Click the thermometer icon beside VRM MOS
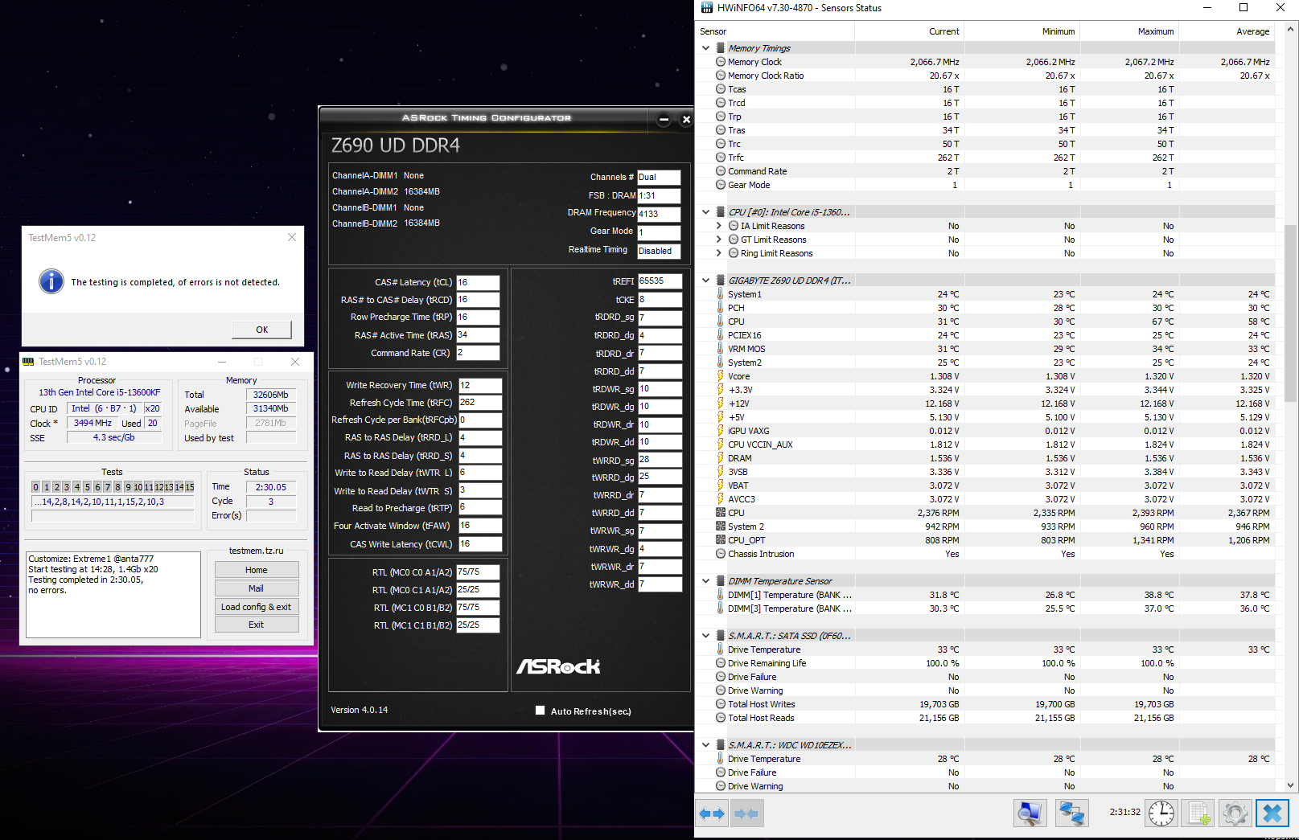Screen dimensions: 1299x840 tap(721, 349)
